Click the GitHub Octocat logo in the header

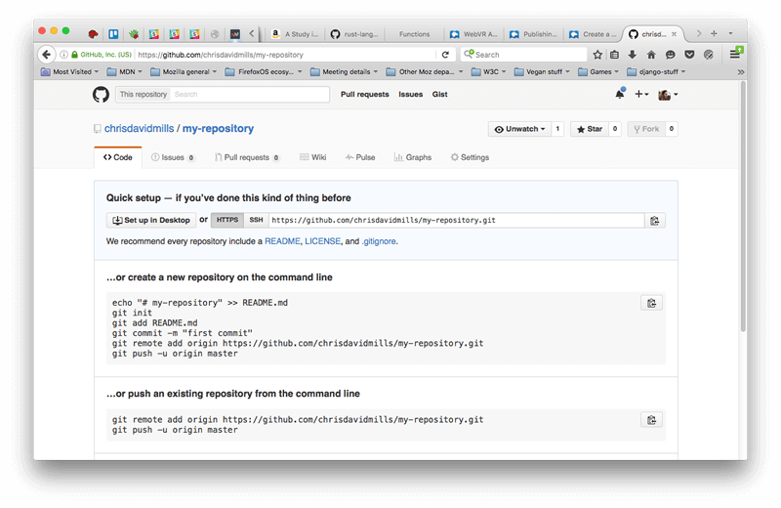pos(101,95)
